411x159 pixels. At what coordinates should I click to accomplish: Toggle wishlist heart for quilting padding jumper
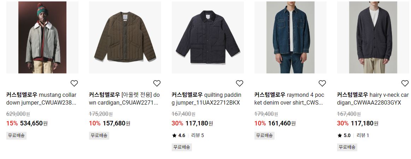240,83
